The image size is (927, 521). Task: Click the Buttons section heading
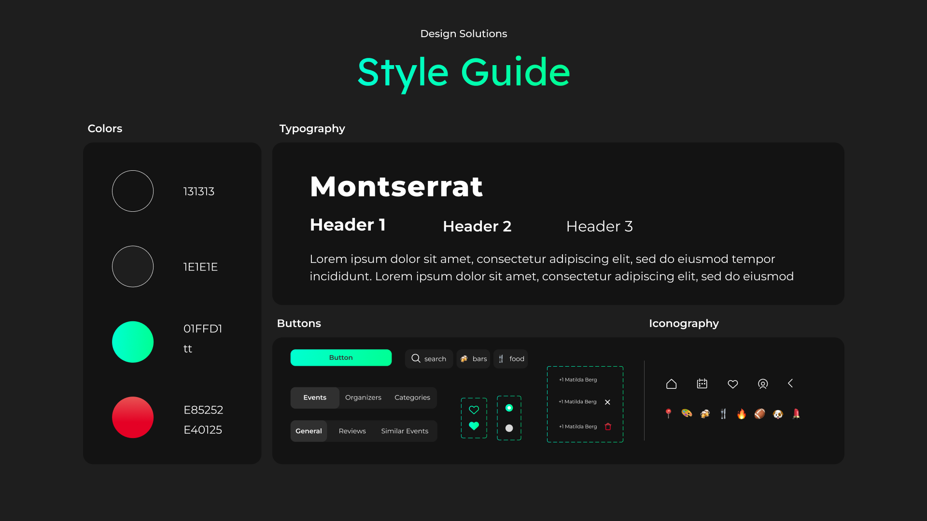[299, 323]
